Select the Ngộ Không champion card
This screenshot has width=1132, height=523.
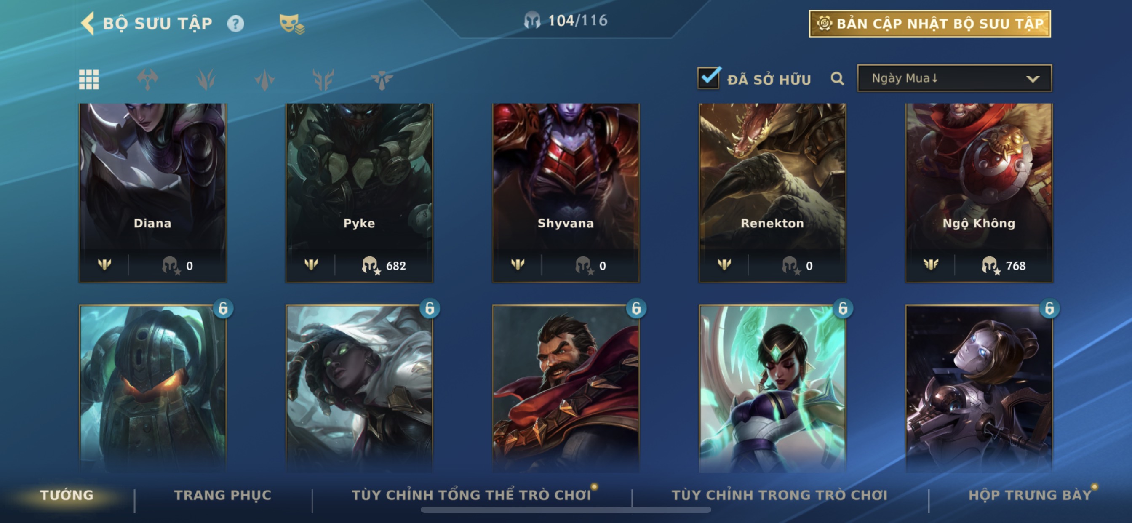[979, 192]
